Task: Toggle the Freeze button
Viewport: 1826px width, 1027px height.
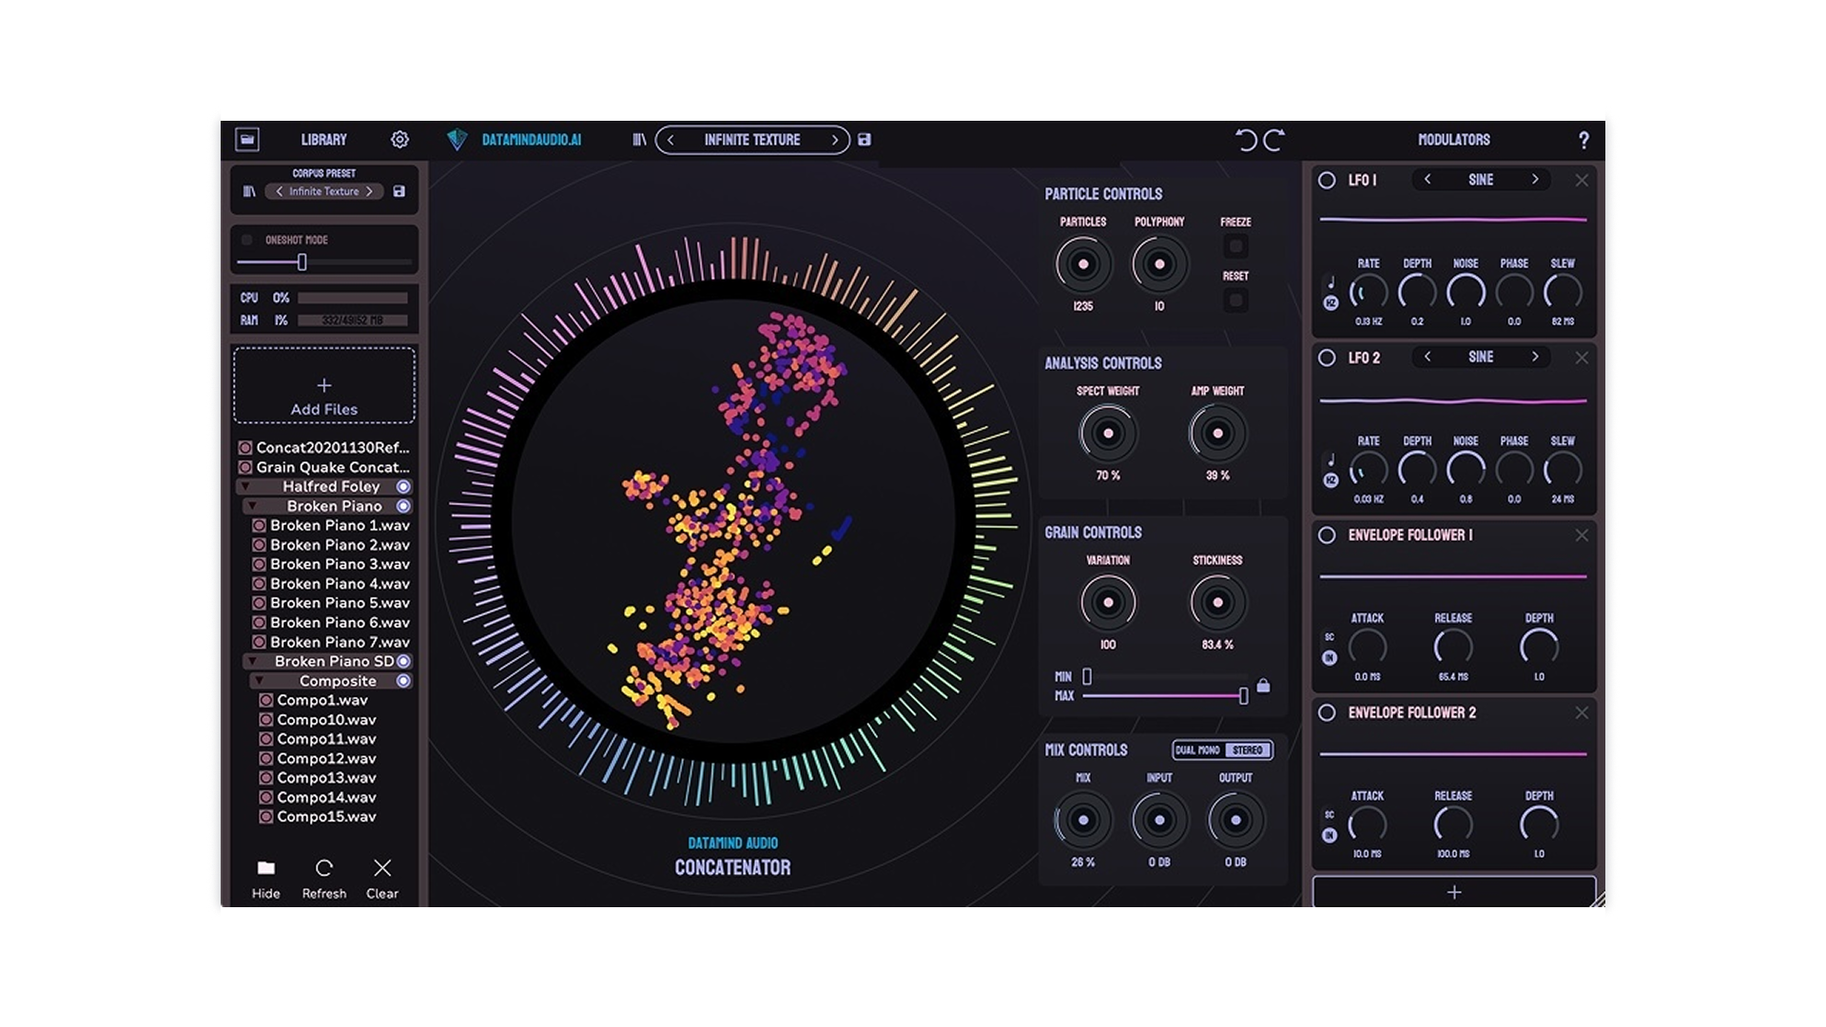Action: click(1235, 247)
